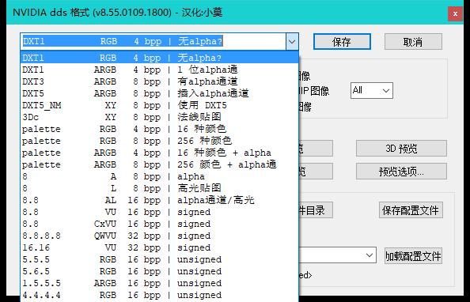Open the config file combo box
Screen dimensions: 470x302
click(x=338, y=255)
